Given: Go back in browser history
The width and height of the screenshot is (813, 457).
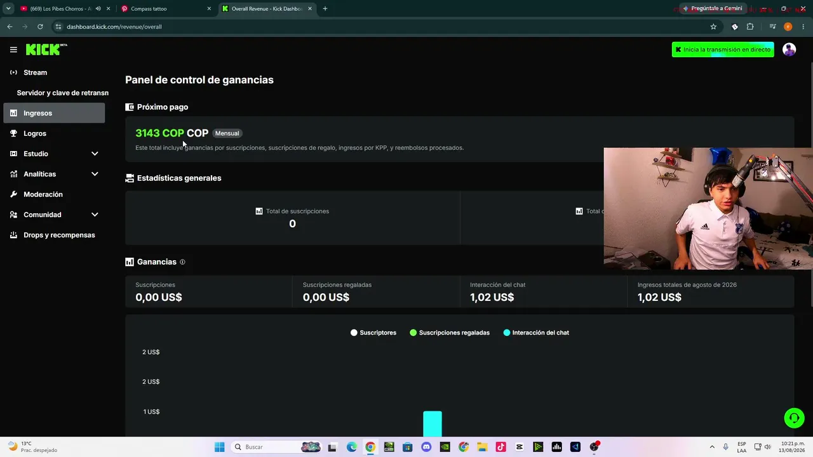Looking at the screenshot, I should coord(10,27).
